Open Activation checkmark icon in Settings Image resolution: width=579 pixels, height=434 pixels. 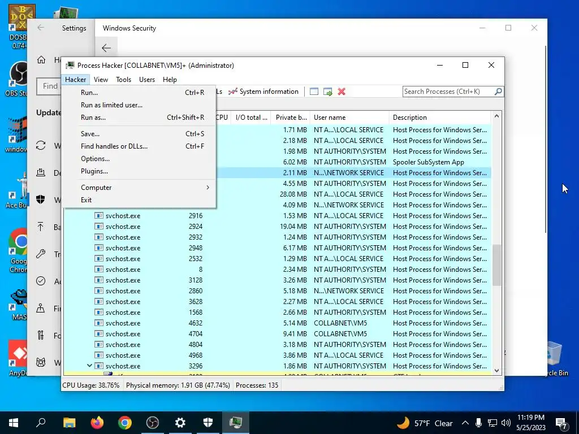(x=41, y=281)
